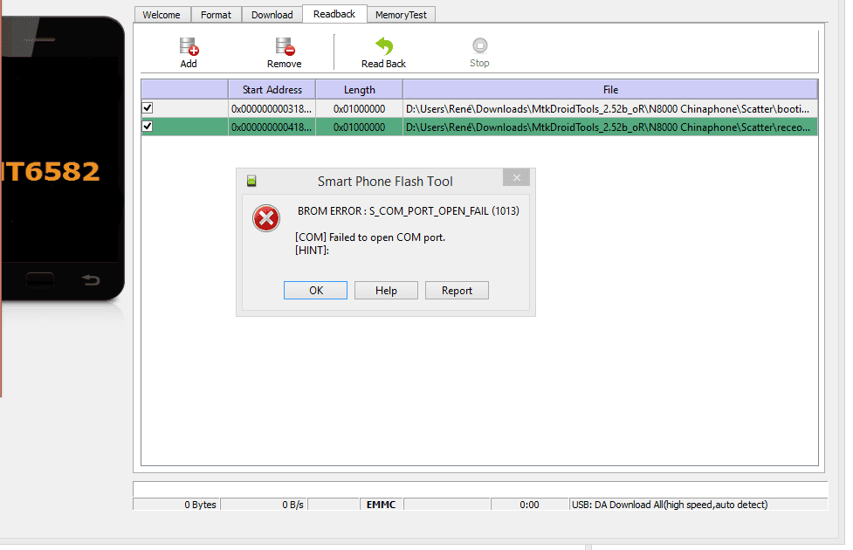Click Length cell of the receo... row
Image resolution: width=853 pixels, height=550 pixels.
click(x=359, y=127)
